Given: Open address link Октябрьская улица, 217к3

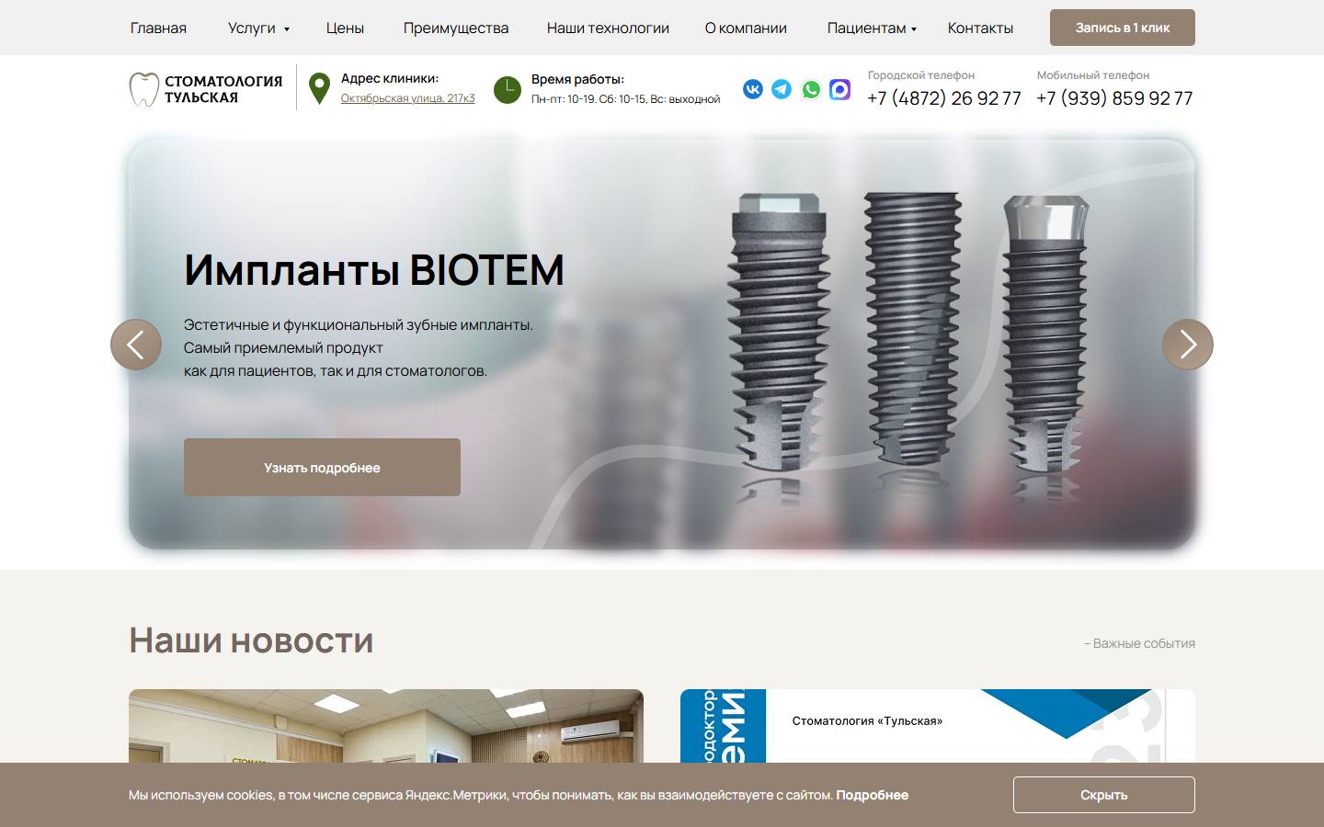Looking at the screenshot, I should coord(407,98).
